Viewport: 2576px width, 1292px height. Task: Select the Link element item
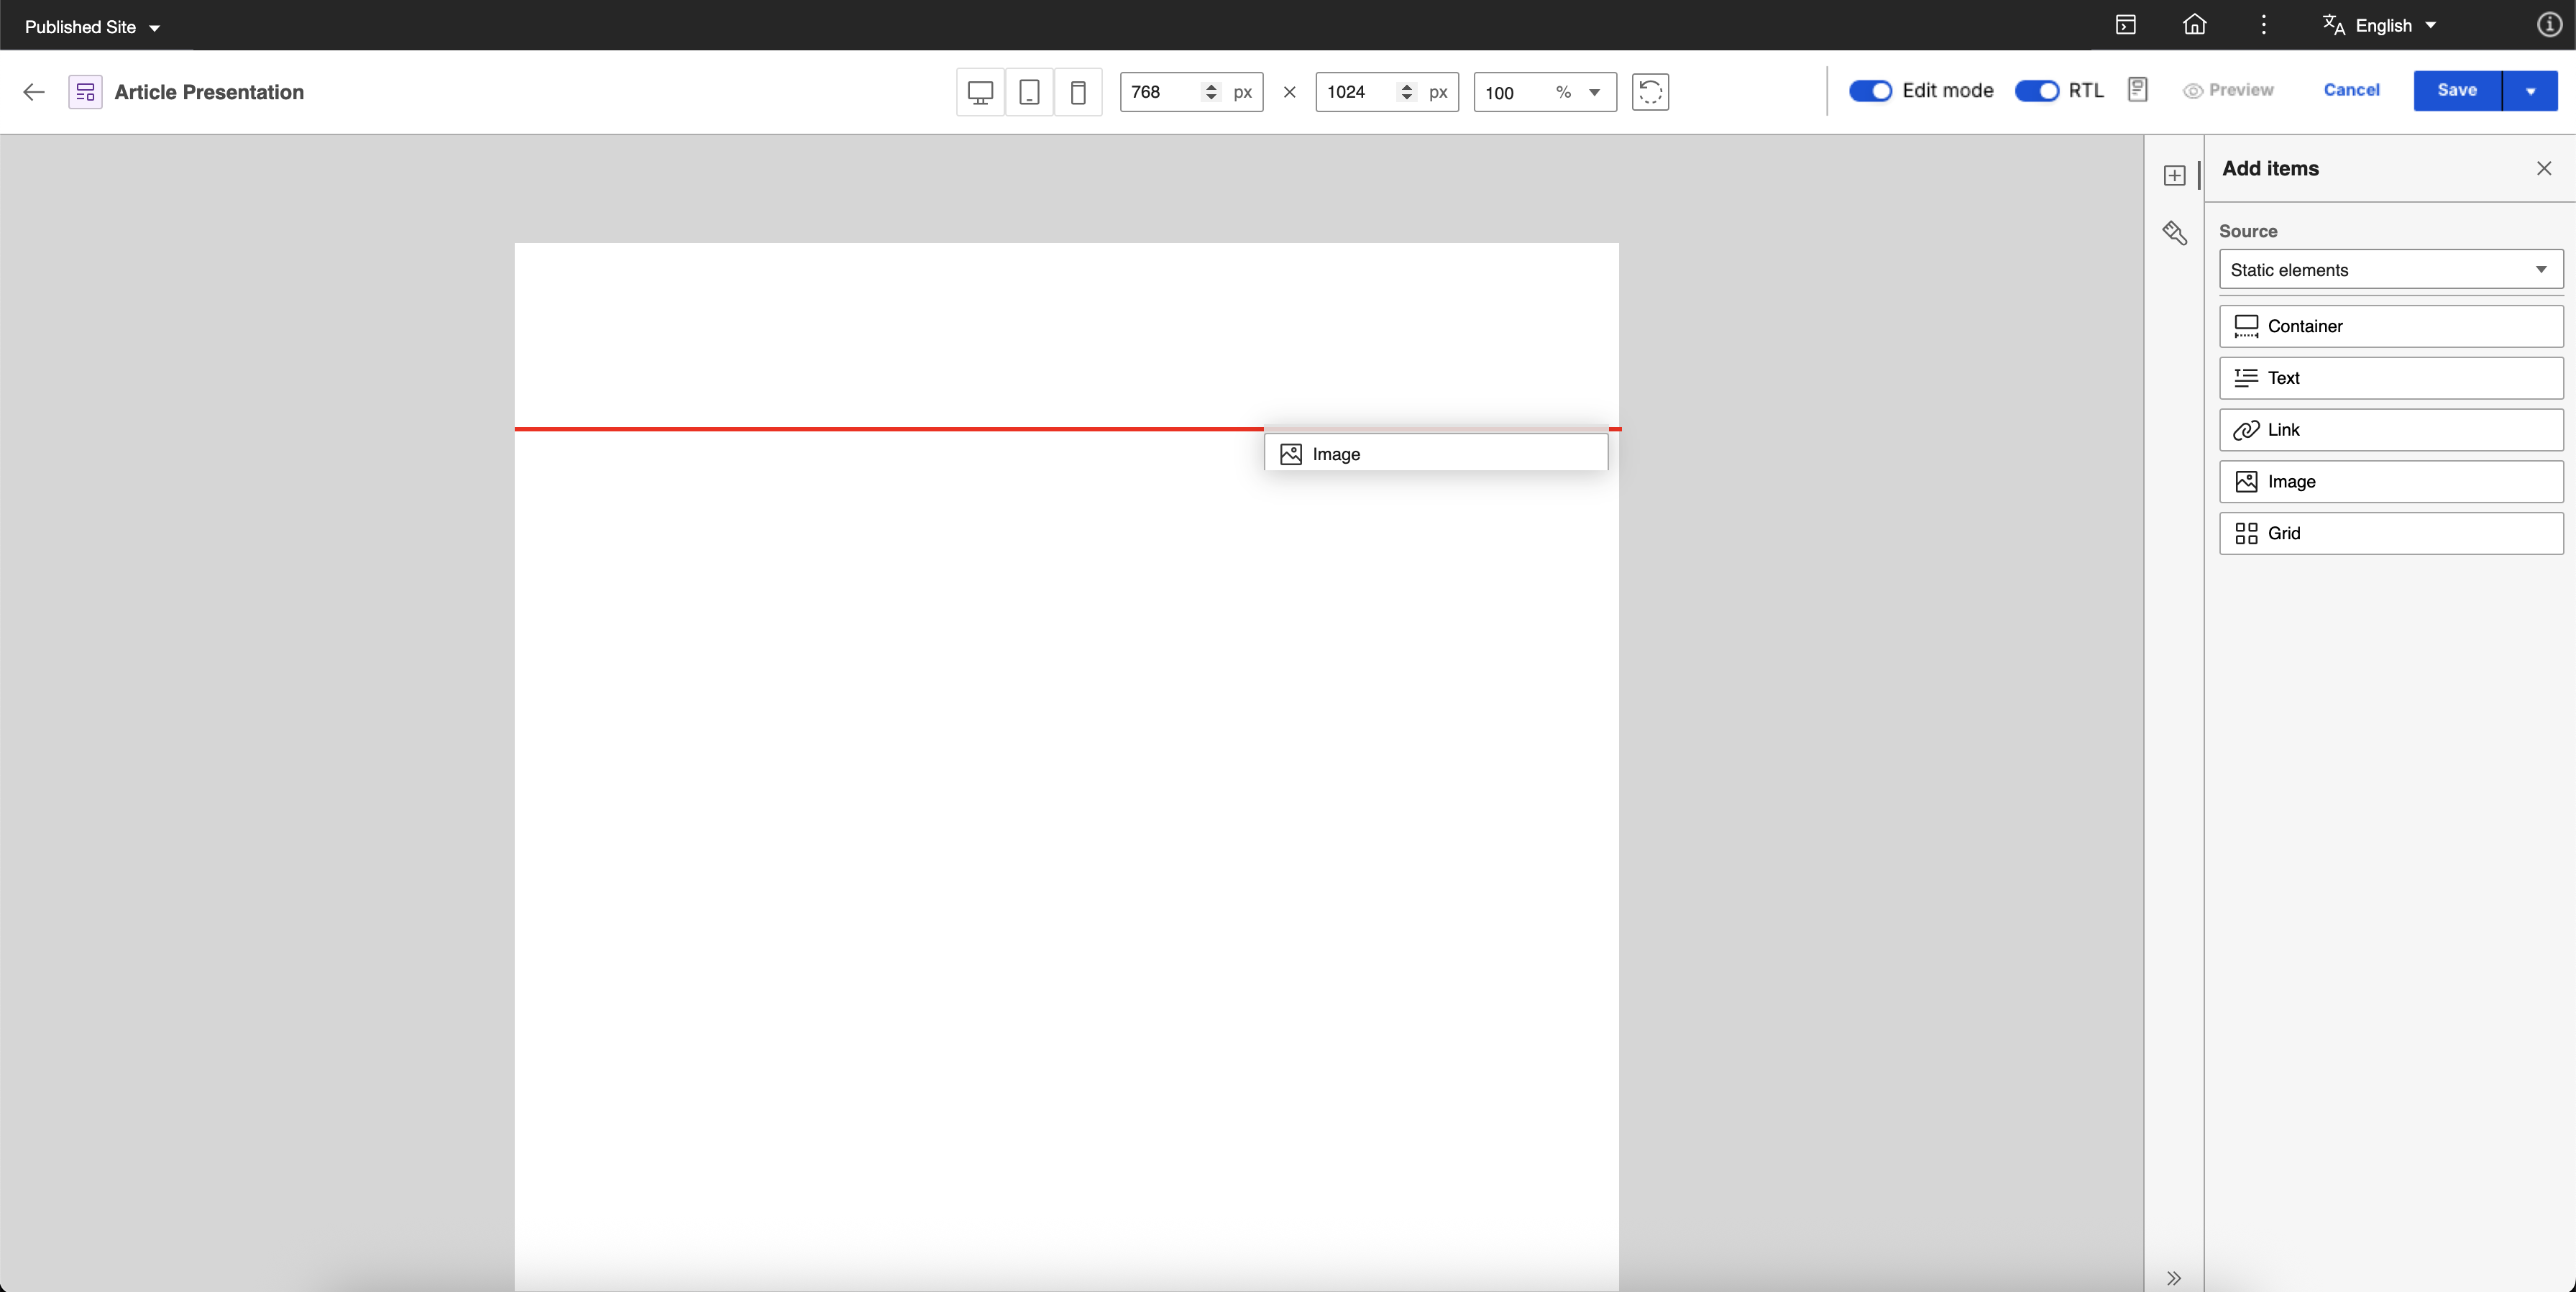pos(2391,430)
